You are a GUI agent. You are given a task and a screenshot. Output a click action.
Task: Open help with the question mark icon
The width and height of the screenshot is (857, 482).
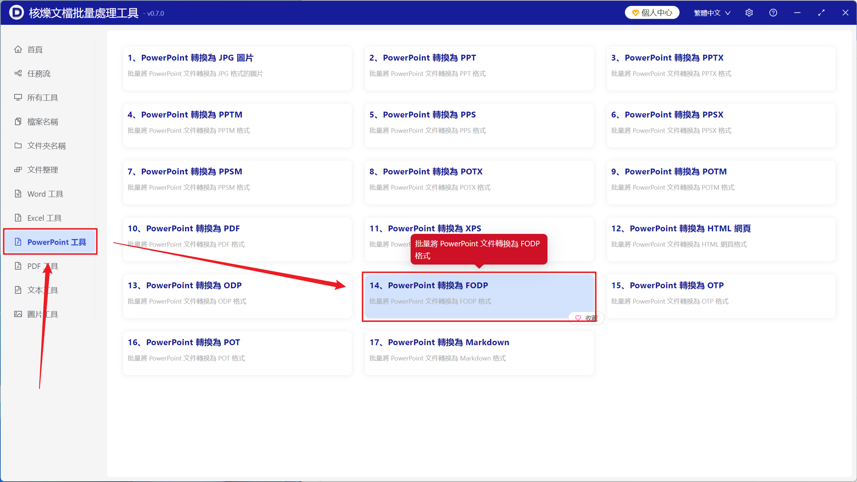(773, 13)
